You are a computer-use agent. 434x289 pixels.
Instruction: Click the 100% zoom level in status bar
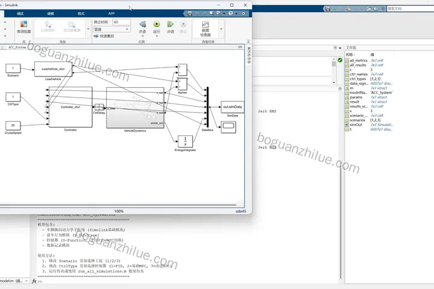[x=119, y=211]
